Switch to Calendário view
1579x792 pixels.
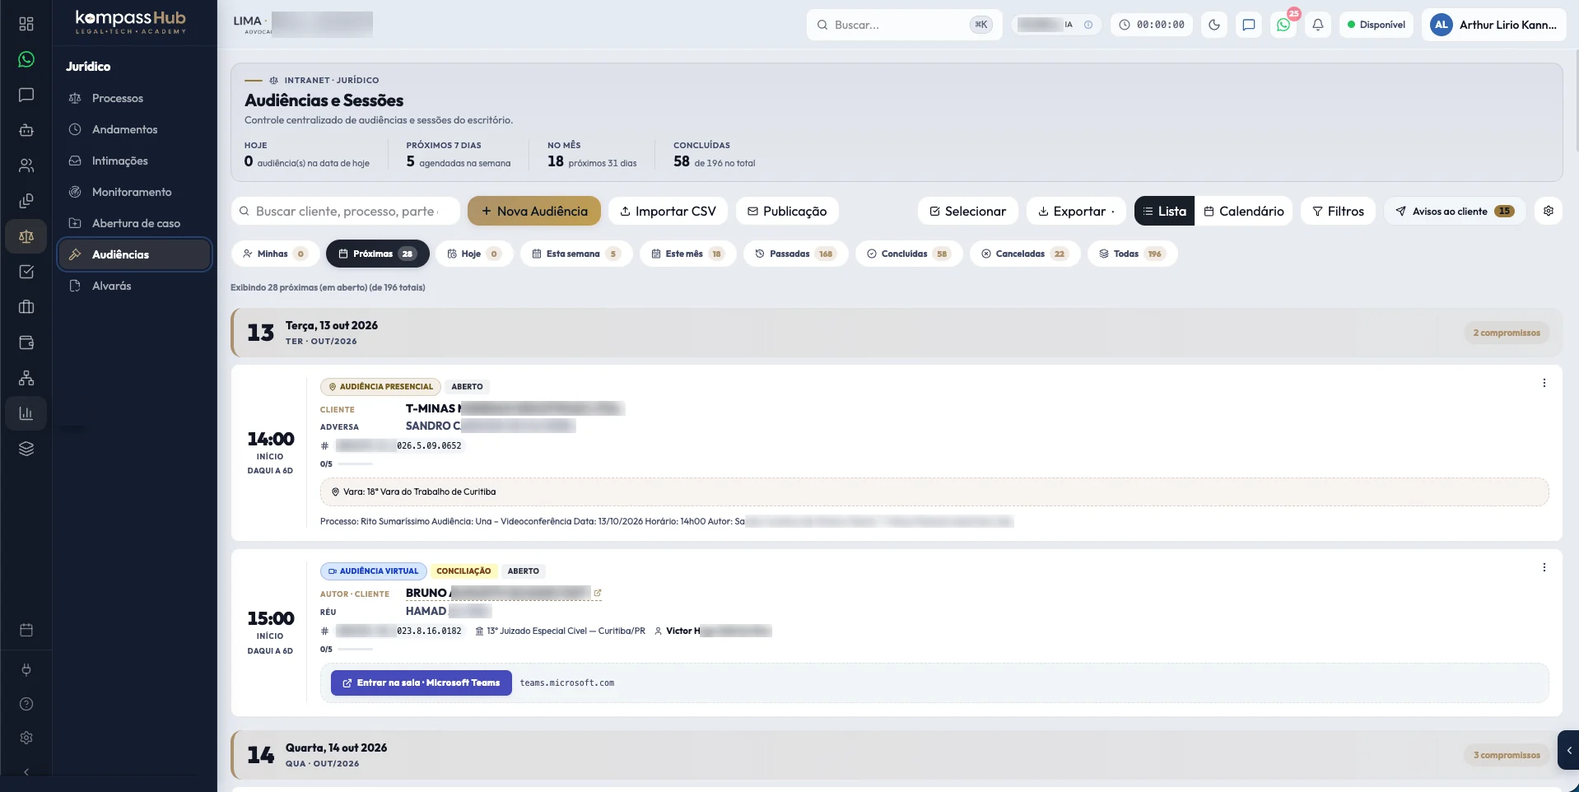[x=1244, y=211]
